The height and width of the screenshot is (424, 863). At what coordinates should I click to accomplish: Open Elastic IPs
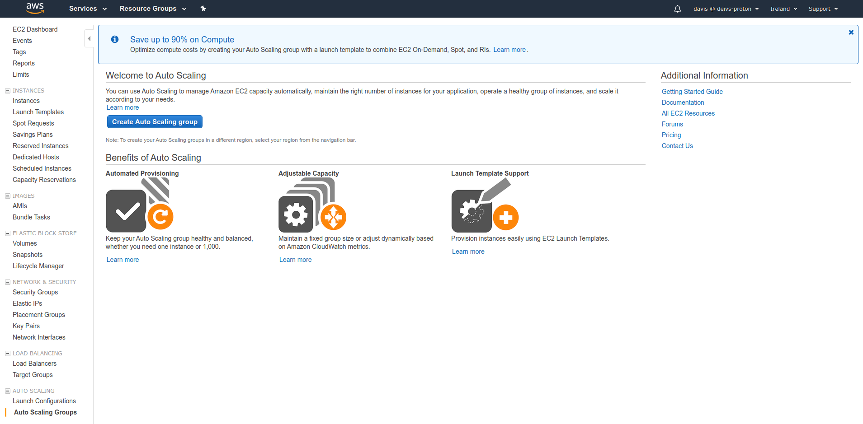(x=27, y=303)
